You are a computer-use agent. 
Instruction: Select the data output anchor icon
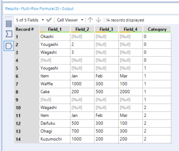click(9, 46)
